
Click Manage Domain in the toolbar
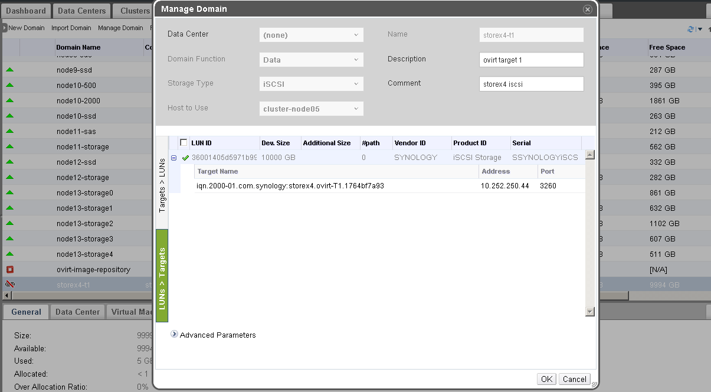[120, 28]
